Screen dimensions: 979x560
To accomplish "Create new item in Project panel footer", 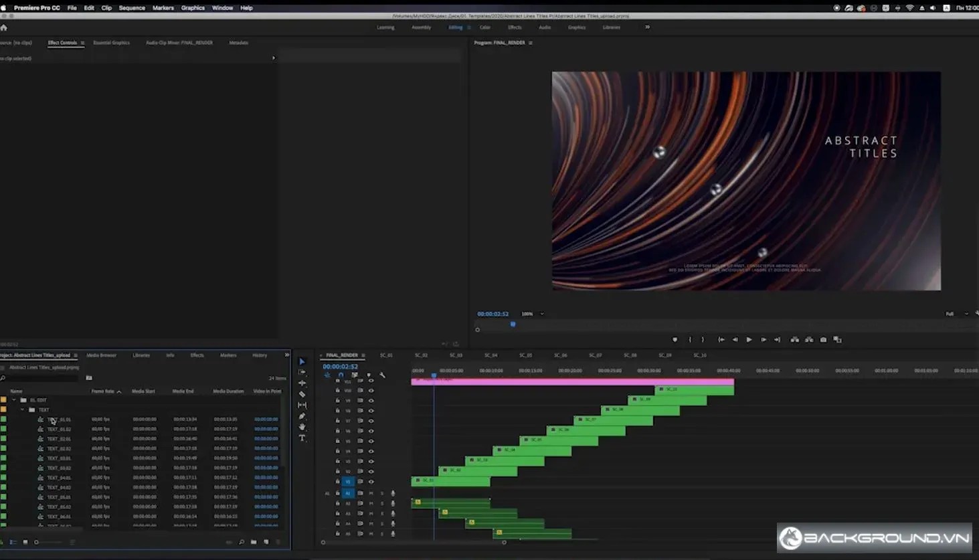I will (266, 542).
